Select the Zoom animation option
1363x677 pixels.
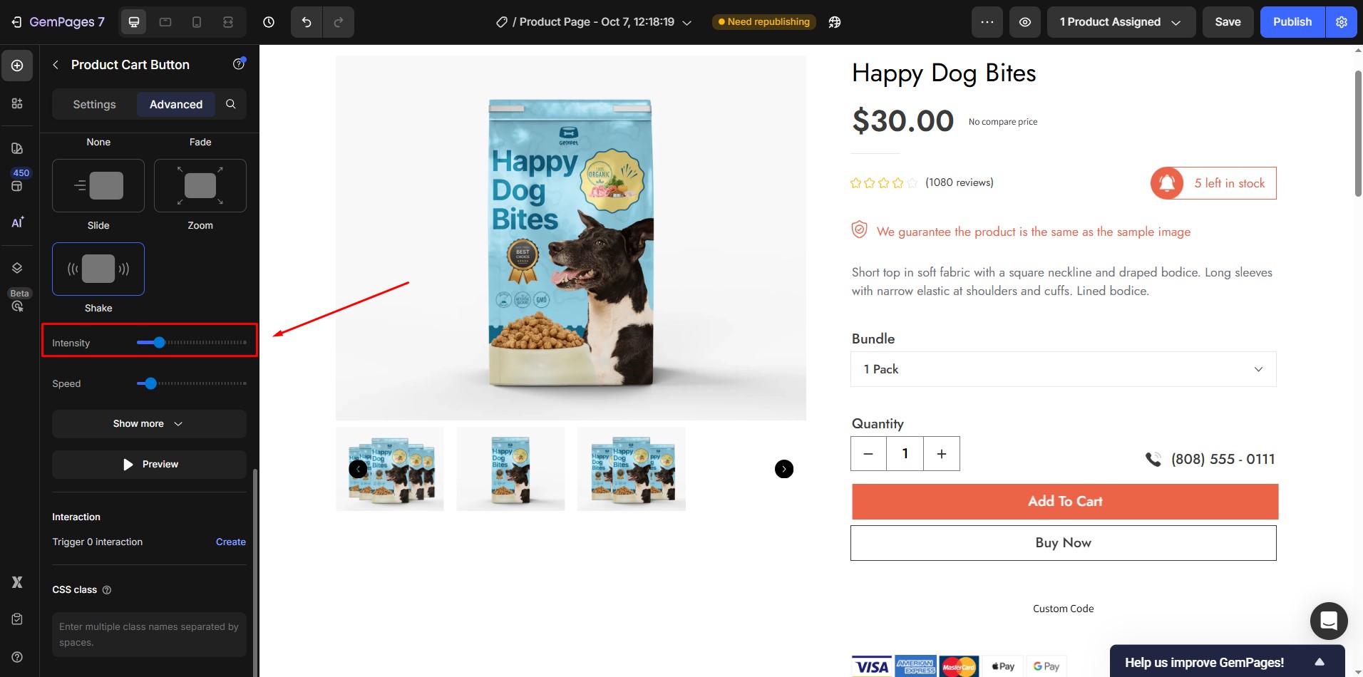[200, 186]
